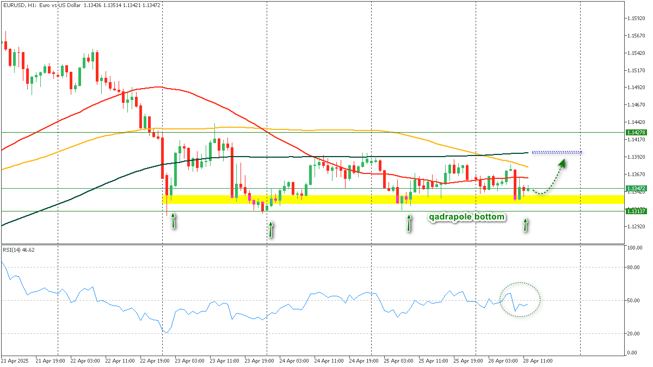This screenshot has width=653, height=367.
Task: Click green arrow left of 'qadrapole bottom' text
Action: click(x=409, y=223)
